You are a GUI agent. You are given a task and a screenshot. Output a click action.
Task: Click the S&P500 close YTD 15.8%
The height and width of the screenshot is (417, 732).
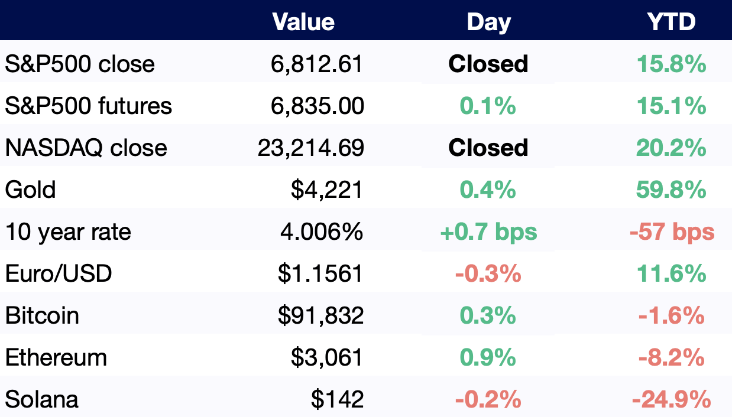tap(671, 64)
